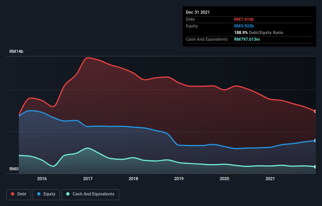Click the RM14b y-axis label
The height and width of the screenshot is (206, 322).
(16, 51)
